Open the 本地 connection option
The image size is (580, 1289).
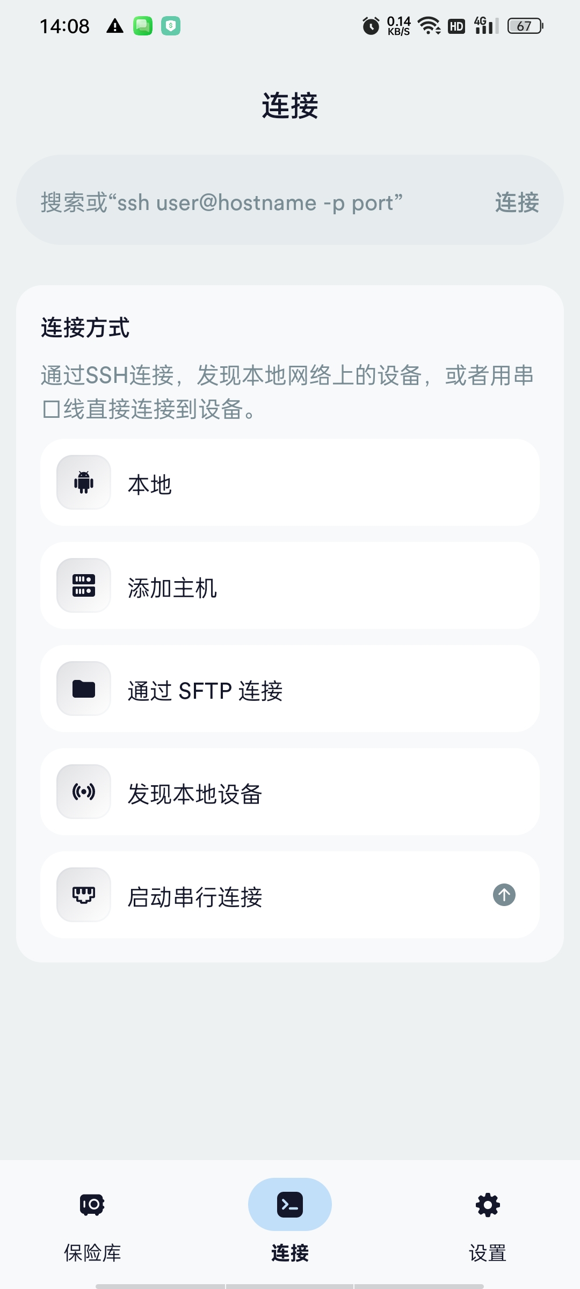pyautogui.click(x=290, y=482)
